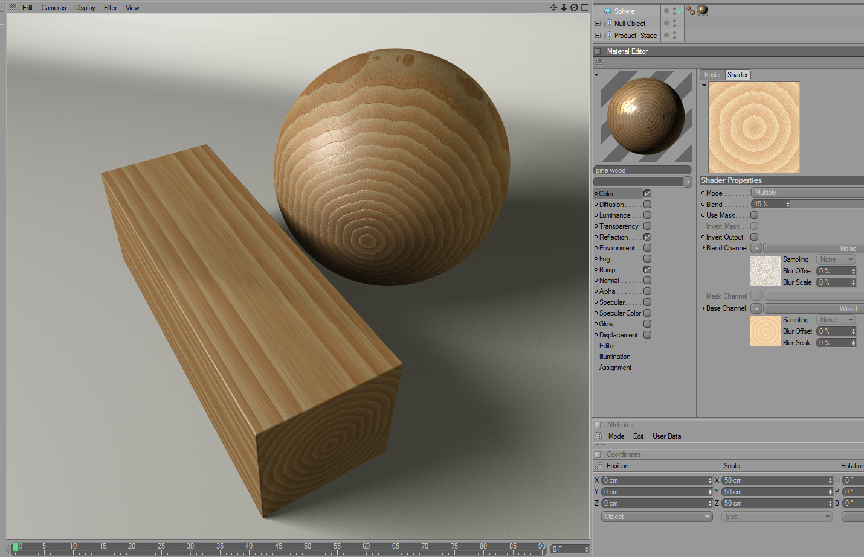Click the Wood shader button
The image size is (864, 557).
click(814, 308)
